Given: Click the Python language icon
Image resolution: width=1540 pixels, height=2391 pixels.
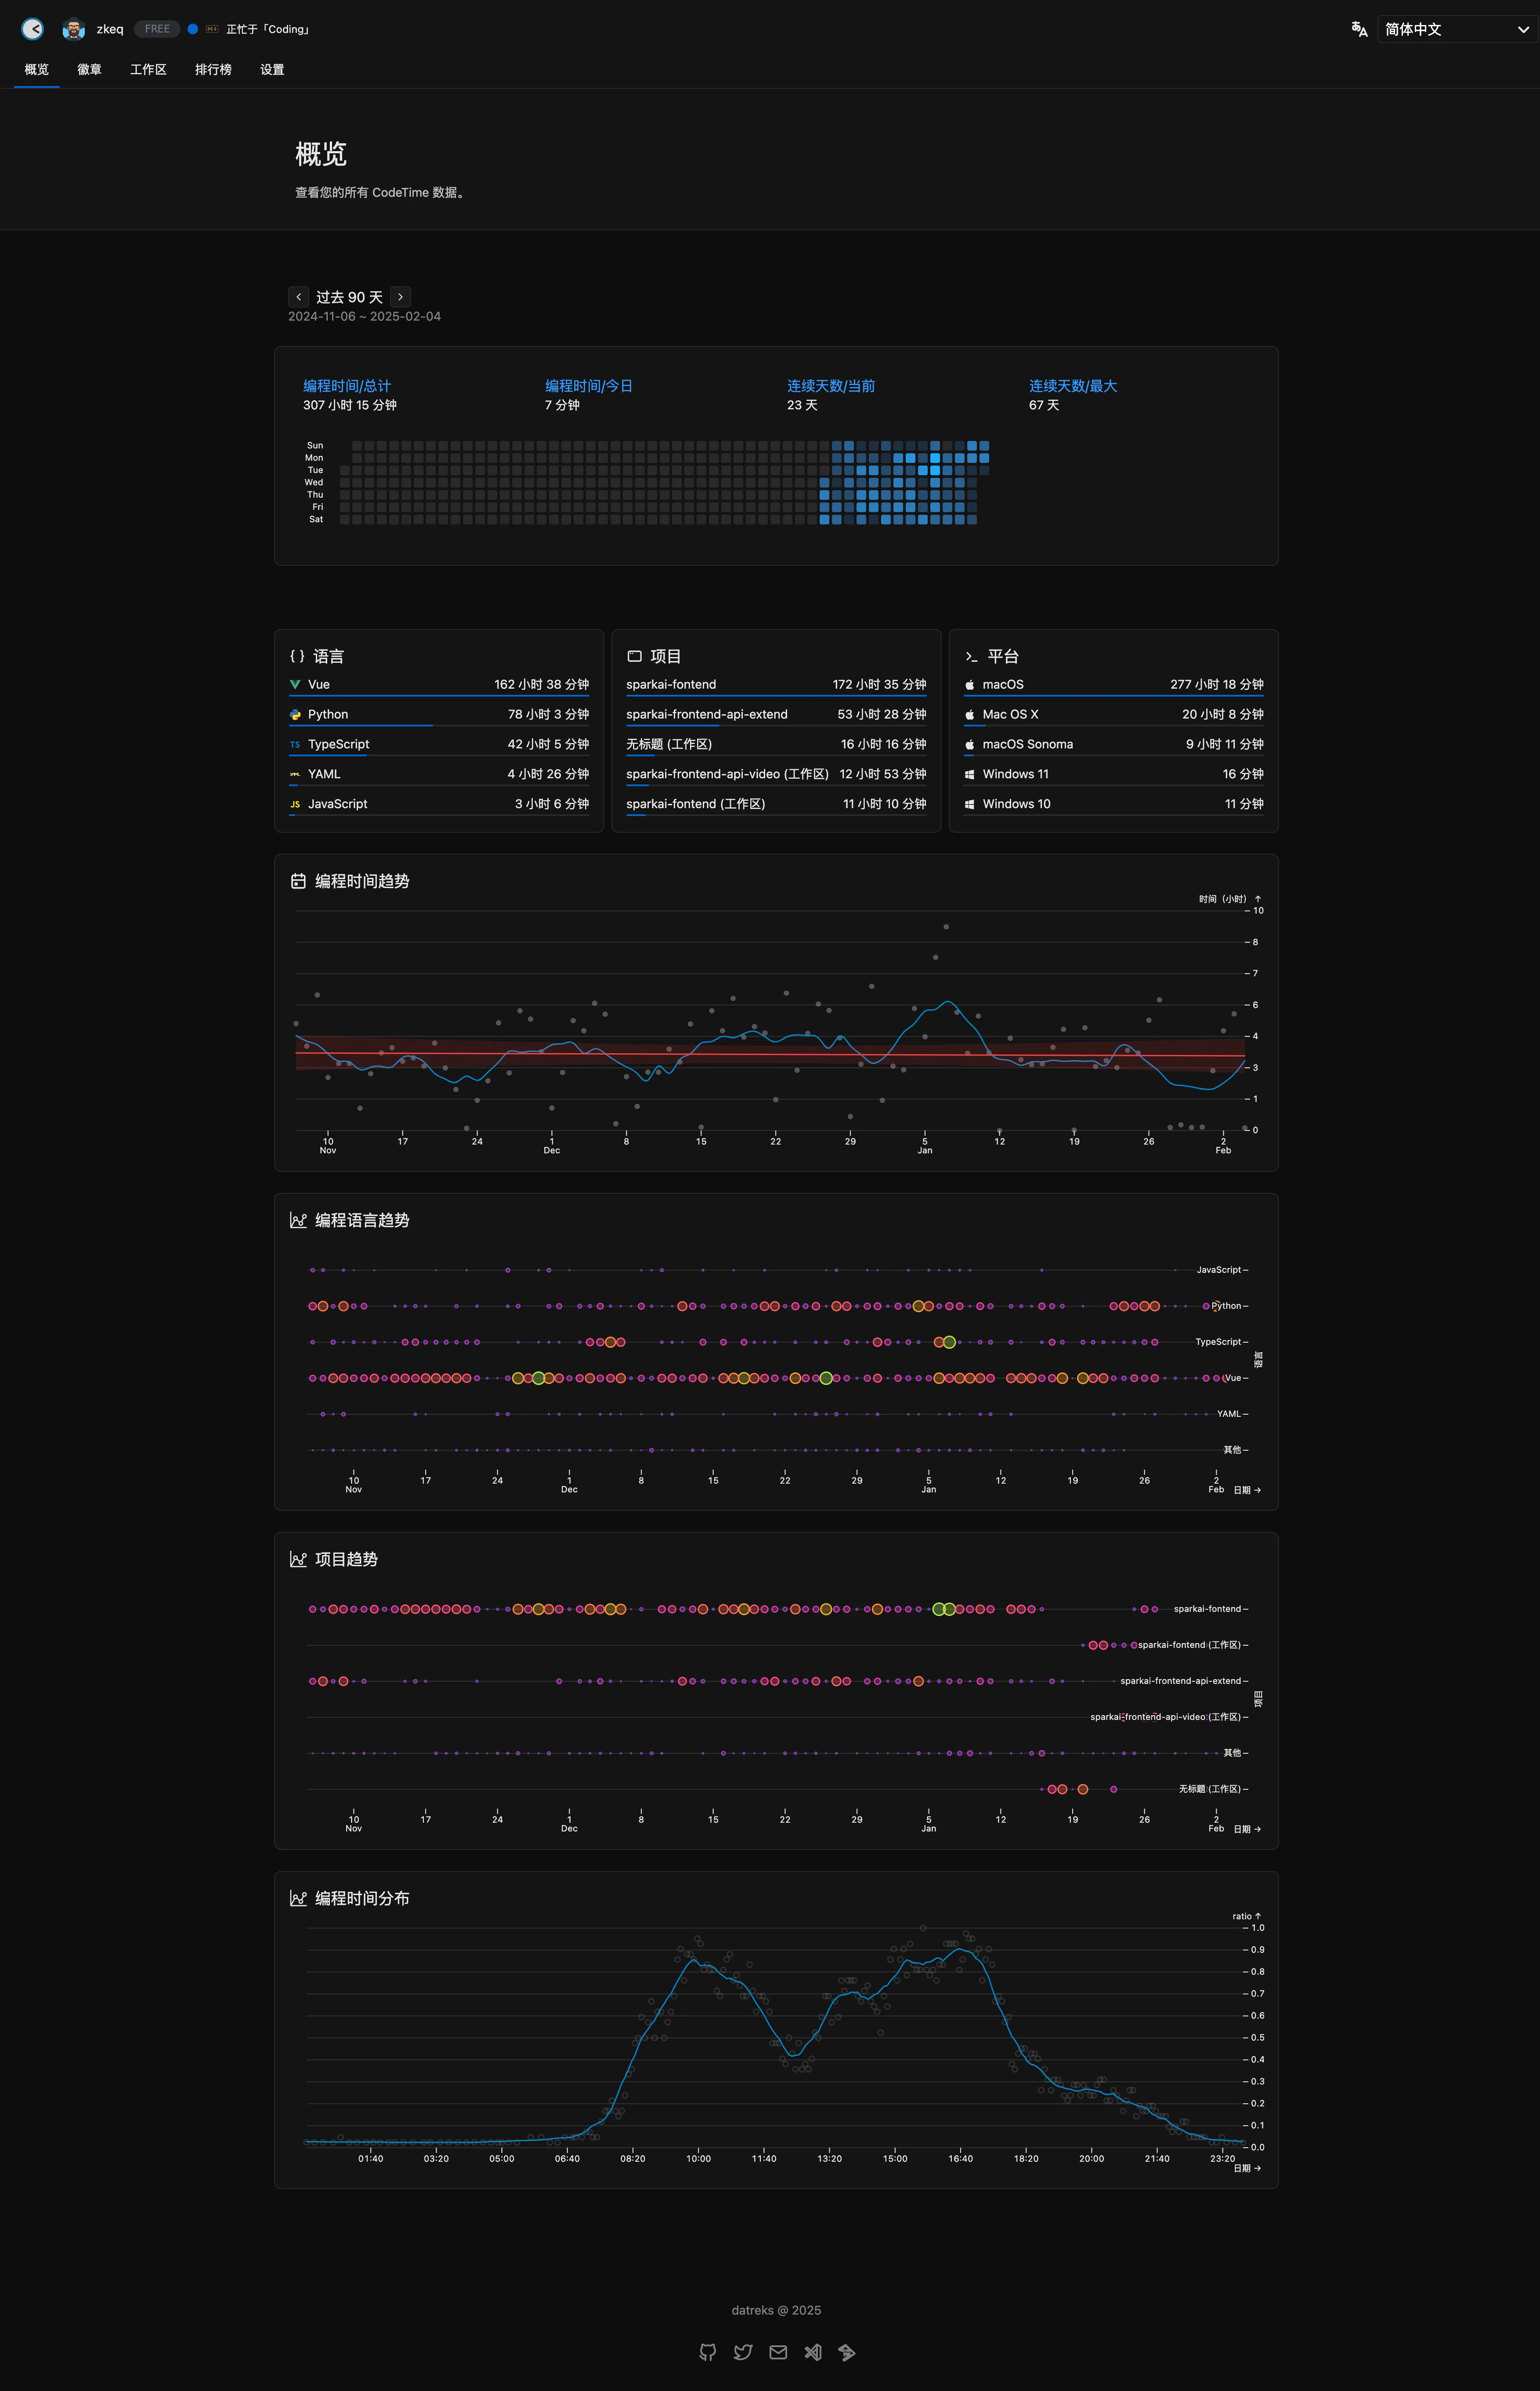Looking at the screenshot, I should pos(295,715).
